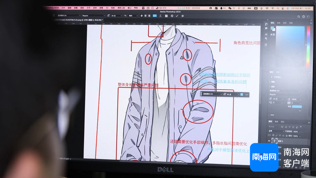Toggle visibility of 图层 2 layer
The height and width of the screenshot is (178, 316).
point(269,141)
